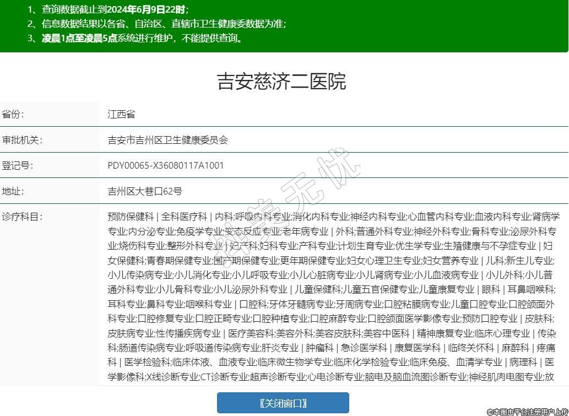
Task: Select the 审批机关 row label
Action: tap(22, 140)
